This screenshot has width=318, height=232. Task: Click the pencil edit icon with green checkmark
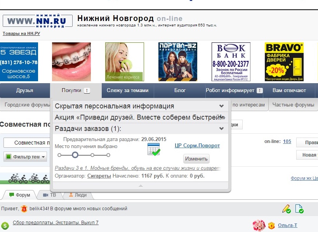click(x=287, y=208)
